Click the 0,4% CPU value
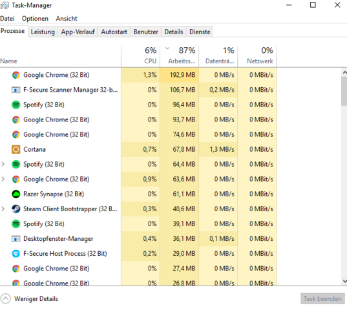Screen dimensions: 347x310 pos(150,239)
